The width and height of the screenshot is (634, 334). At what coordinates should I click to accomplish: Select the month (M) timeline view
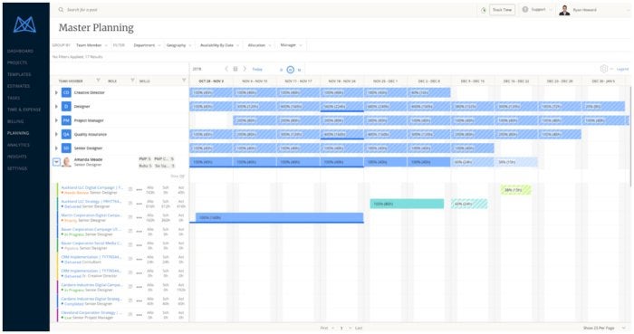coord(299,70)
